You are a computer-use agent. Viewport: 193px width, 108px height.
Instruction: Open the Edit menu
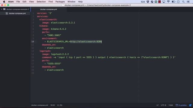(24, 2)
